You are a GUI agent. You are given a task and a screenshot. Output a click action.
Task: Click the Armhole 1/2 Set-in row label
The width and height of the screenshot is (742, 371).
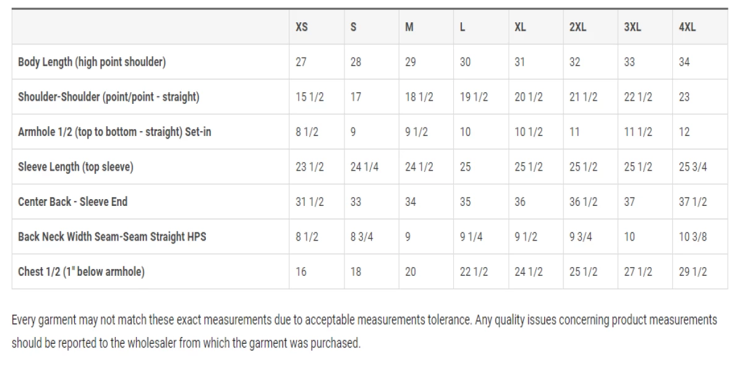114,132
